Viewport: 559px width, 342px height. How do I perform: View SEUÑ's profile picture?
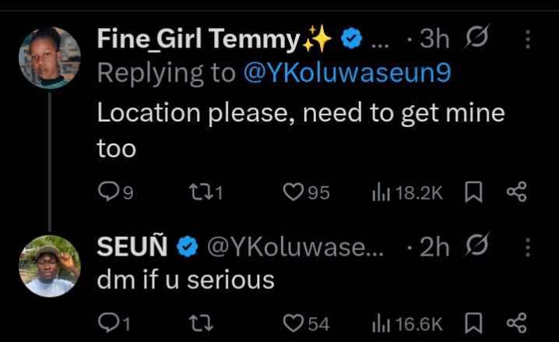click(x=50, y=266)
